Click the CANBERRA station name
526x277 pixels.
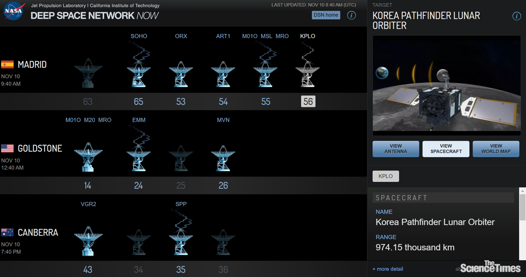[x=38, y=232]
